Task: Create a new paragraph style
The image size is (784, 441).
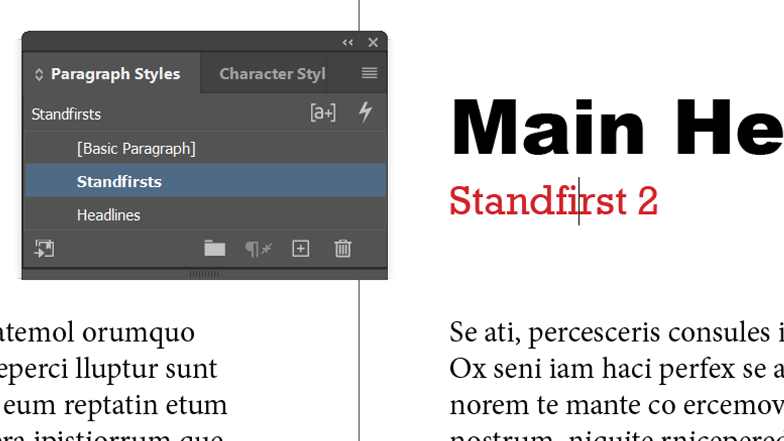Action: click(301, 249)
